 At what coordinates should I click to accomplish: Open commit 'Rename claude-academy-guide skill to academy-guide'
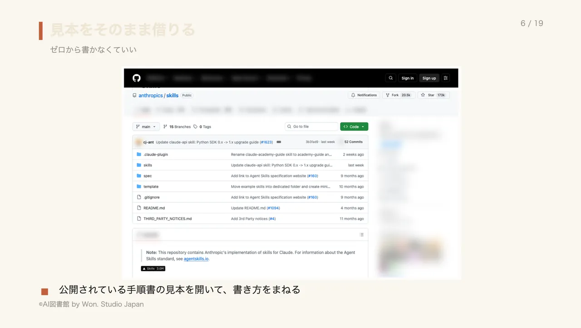click(x=281, y=154)
